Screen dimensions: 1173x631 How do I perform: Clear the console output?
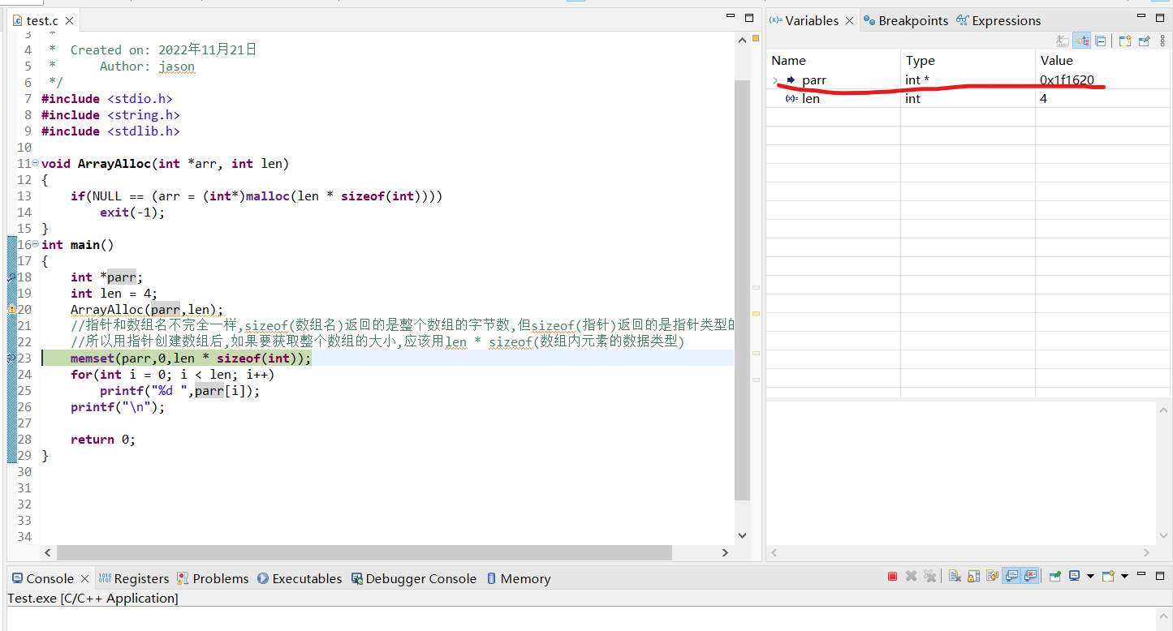pos(955,576)
